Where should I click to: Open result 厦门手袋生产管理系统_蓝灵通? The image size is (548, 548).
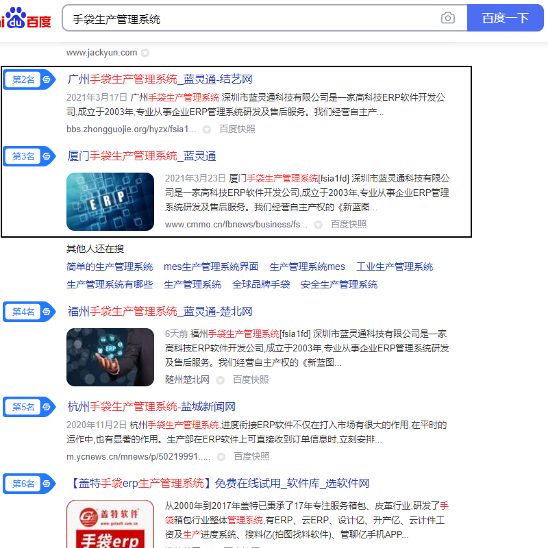click(x=142, y=156)
